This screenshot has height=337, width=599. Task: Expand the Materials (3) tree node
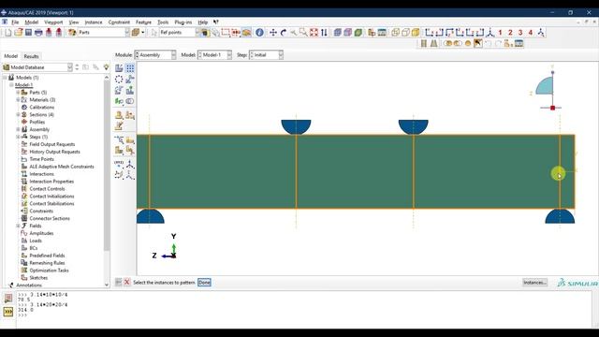(18, 100)
